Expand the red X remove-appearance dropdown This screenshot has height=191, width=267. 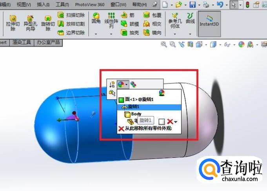176,122
